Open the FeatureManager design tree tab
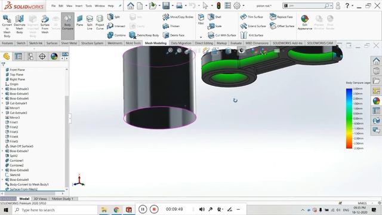Viewport: 382px width, 215px height. point(7,57)
